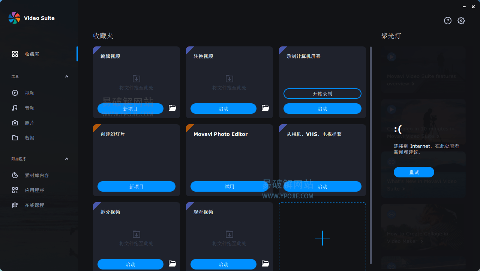Select the 音频 tool from the sidebar
Image resolution: width=480 pixels, height=271 pixels.
pos(29,108)
